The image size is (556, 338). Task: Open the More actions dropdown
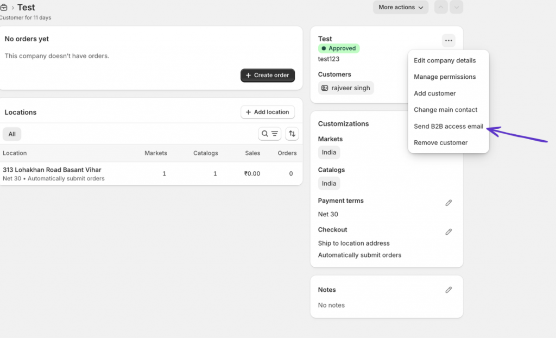coord(401,7)
